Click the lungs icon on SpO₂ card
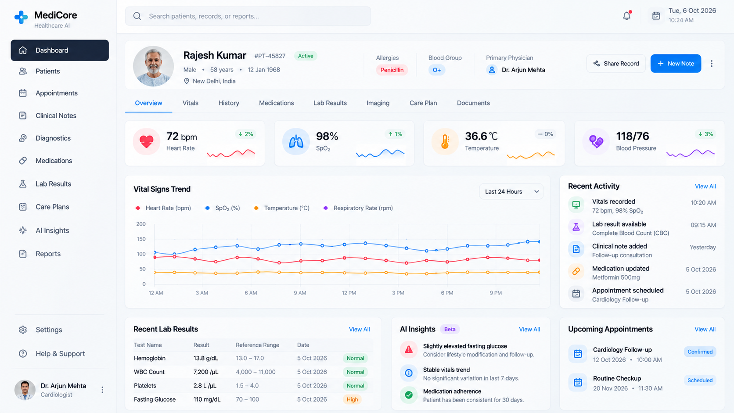This screenshot has width=734, height=413. 296,141
